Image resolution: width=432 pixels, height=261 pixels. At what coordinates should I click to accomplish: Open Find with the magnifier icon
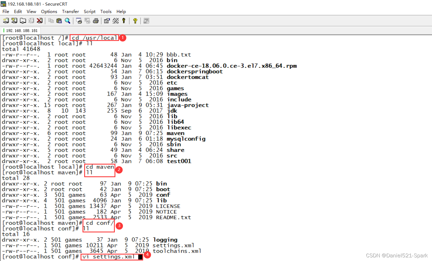coord(67,21)
